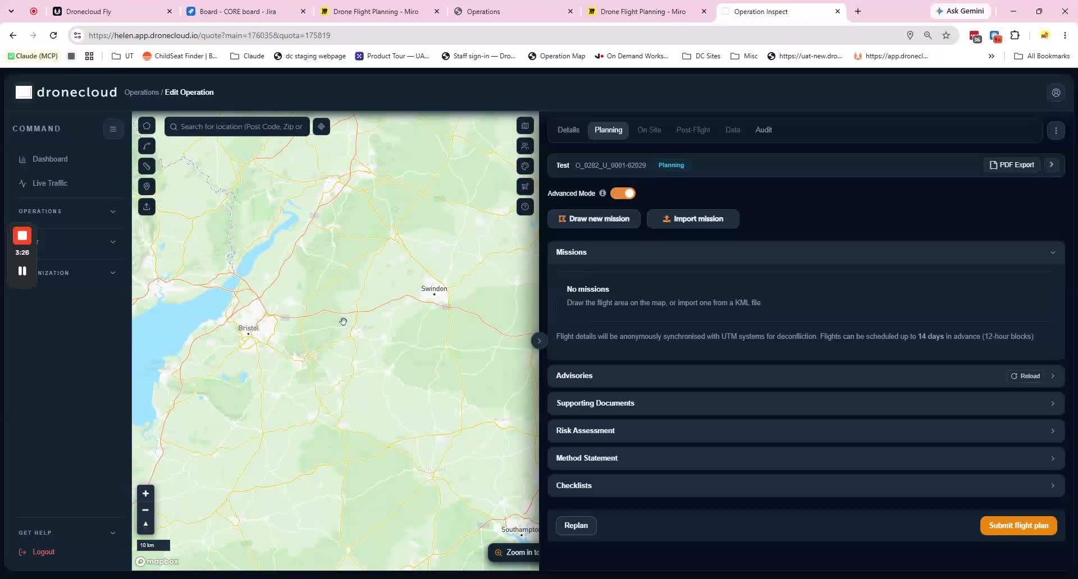Open the map style palette icon

pyautogui.click(x=525, y=166)
